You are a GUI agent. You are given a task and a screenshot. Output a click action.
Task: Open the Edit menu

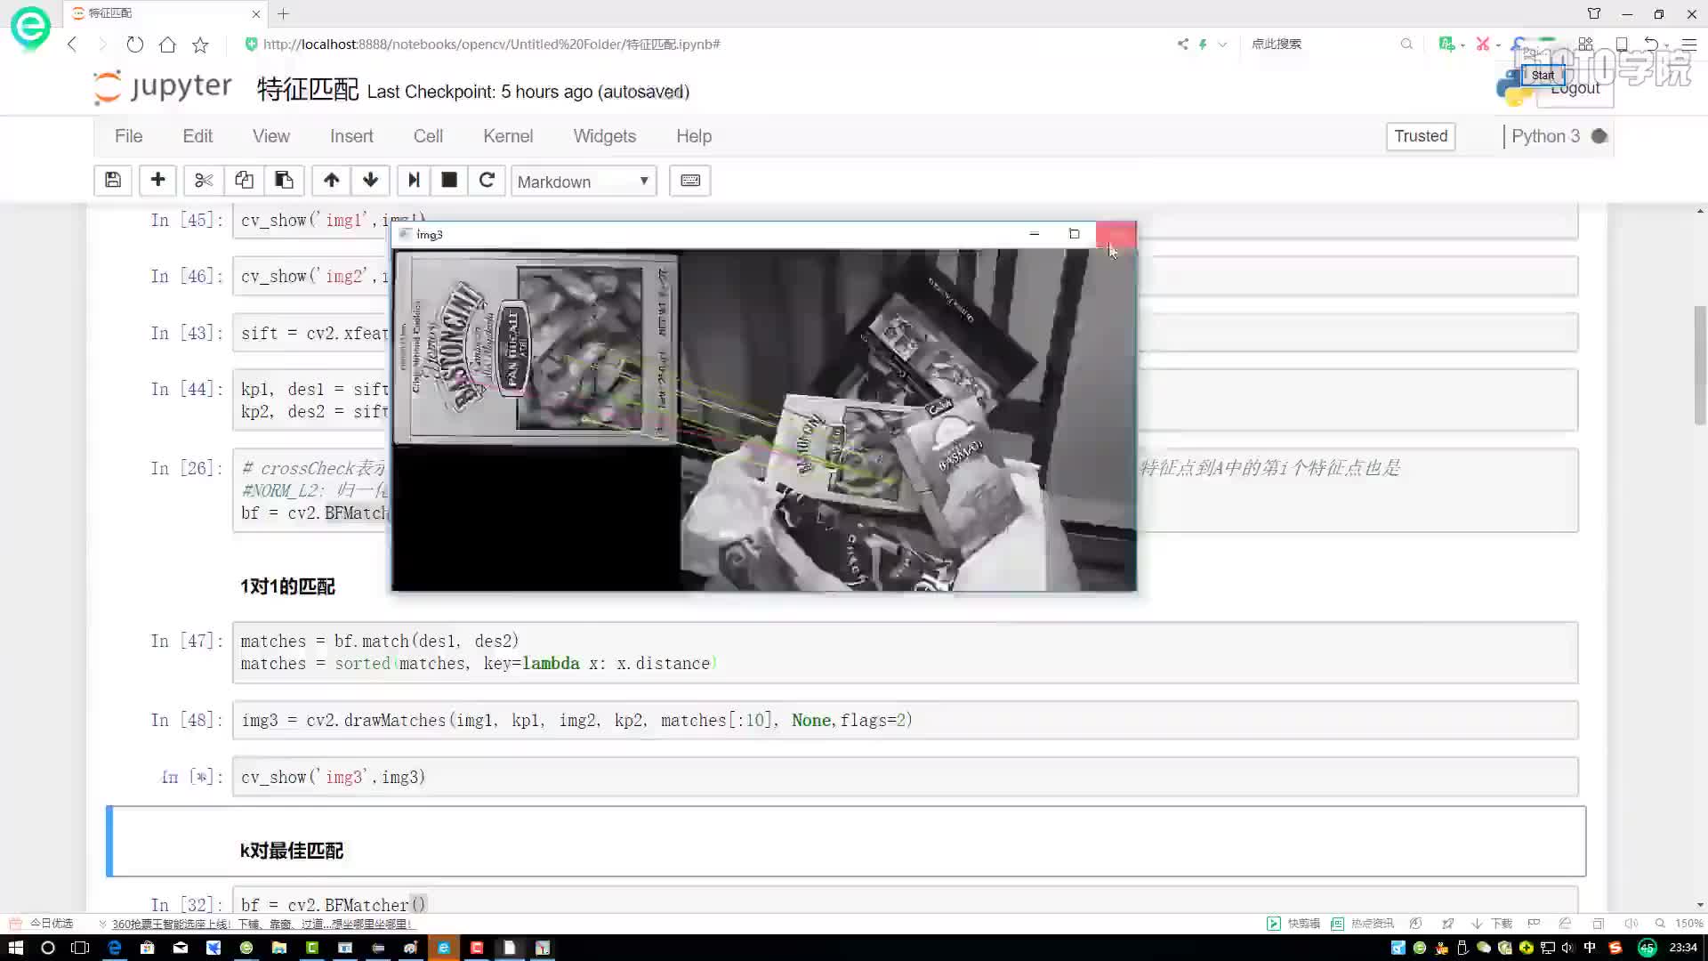[x=197, y=136]
